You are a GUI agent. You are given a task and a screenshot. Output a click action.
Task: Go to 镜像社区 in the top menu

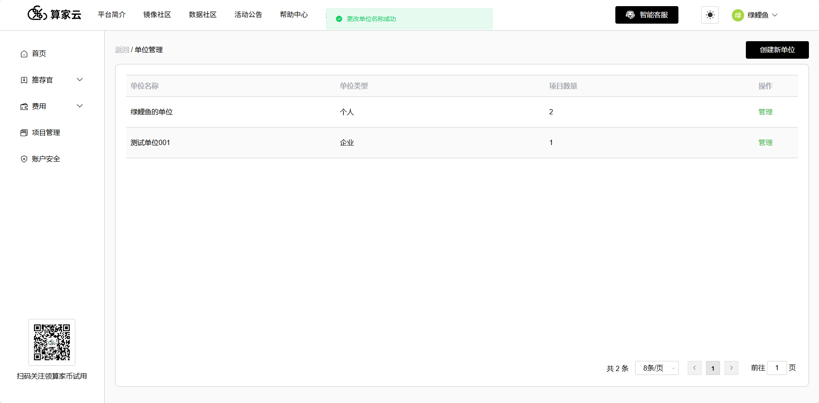157,14
